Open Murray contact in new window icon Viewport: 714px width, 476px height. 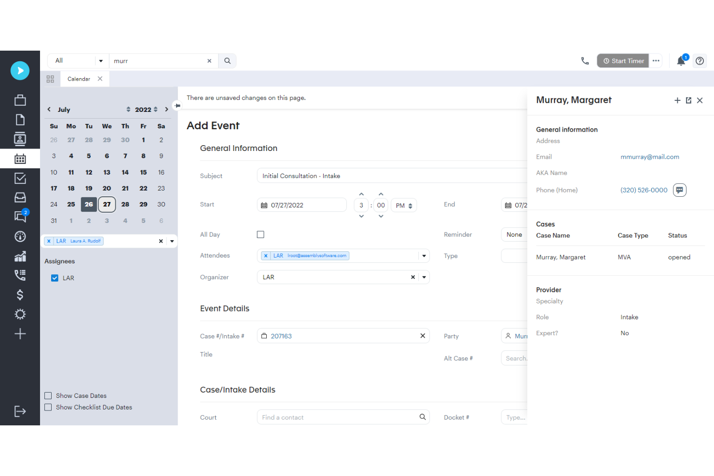click(x=688, y=100)
